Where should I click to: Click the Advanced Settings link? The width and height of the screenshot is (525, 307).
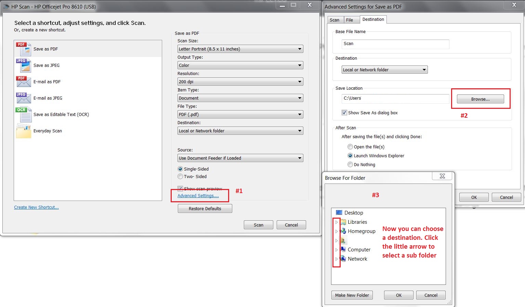point(198,195)
